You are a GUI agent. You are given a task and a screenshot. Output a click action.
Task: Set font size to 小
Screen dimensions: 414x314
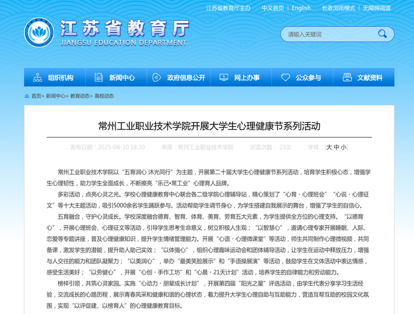coord(343,147)
